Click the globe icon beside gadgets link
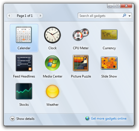Screen dimensions: 139x131 (87, 118)
